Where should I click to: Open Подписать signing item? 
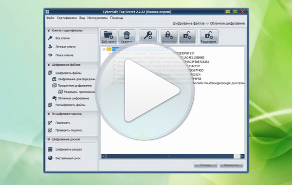(x=59, y=123)
